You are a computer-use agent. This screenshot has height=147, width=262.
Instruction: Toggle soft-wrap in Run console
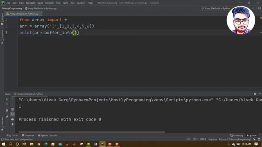click(13, 109)
